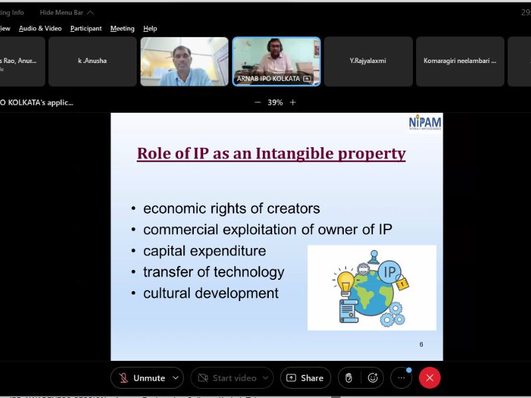
Task: Click the 39% zoom level value
Action: pyautogui.click(x=275, y=102)
